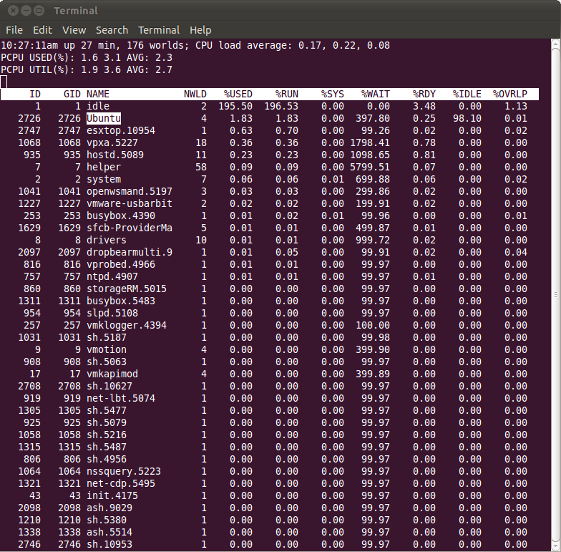Click the %SYS column header
Viewport: 561px width, 552px height.
332,95
